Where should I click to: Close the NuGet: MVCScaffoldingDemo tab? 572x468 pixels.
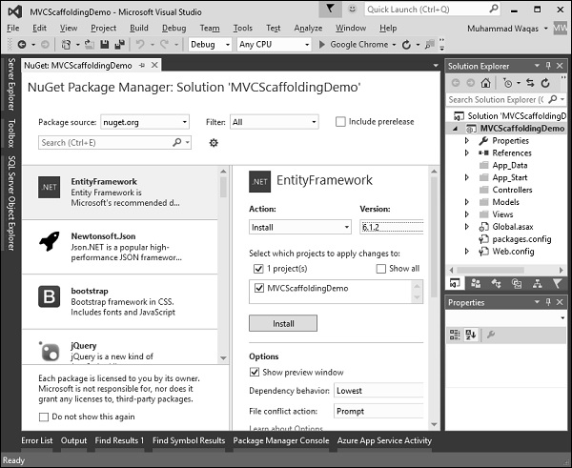coord(154,65)
